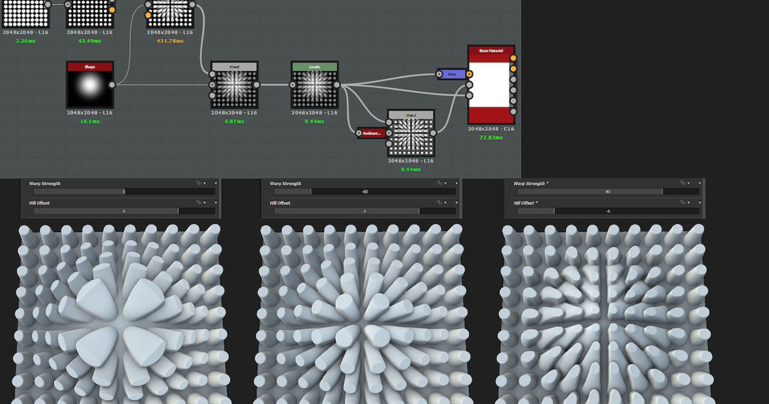769x404 pixels.
Task: Expand far-right arrow of left Warp Strength row
Action: point(216,183)
